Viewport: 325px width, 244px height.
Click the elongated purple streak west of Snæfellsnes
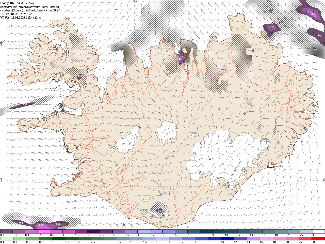(22, 106)
